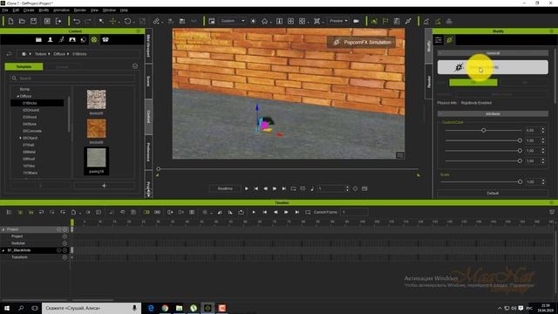Adjust the top CustomColor slider
This screenshot has width=558, height=314.
483,130
